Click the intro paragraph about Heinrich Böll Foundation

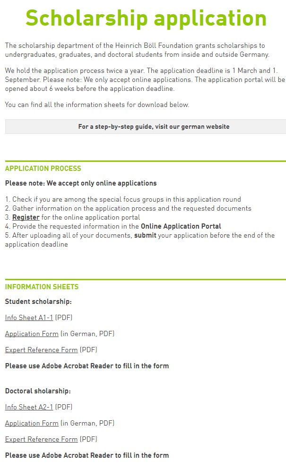coord(137,50)
